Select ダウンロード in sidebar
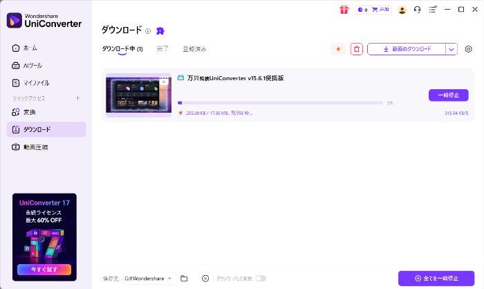The height and width of the screenshot is (289, 484). [x=46, y=129]
